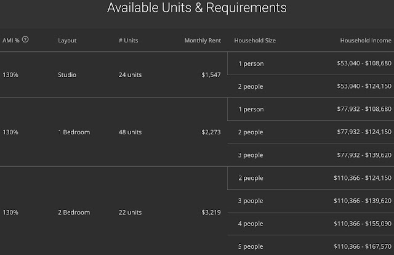This screenshot has height=255, width=394.
Task: Click the AMI % help question mark icon
Action: point(25,40)
